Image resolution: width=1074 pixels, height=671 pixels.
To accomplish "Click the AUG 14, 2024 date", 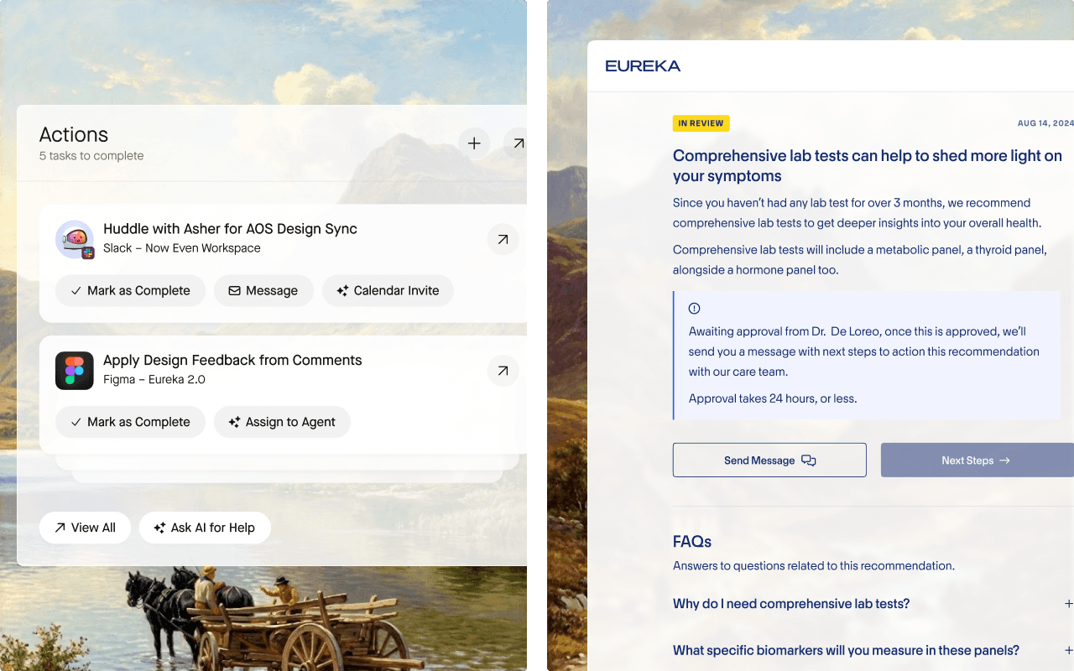I will pyautogui.click(x=1045, y=123).
